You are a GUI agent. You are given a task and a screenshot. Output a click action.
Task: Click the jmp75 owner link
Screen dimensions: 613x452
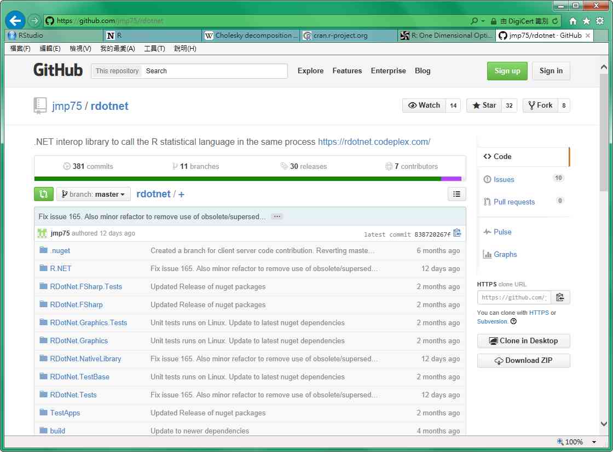pyautogui.click(x=67, y=106)
